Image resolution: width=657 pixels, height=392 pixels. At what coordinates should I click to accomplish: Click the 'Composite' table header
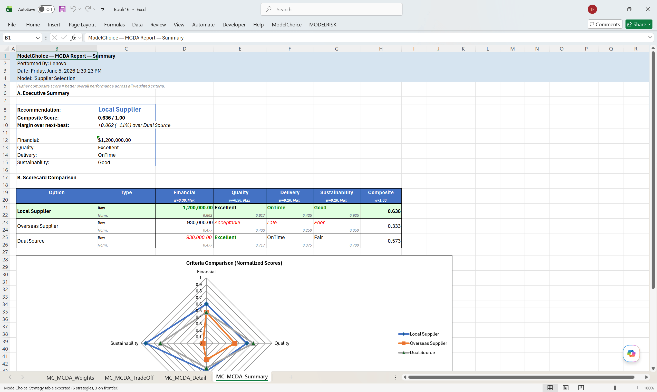[x=381, y=192]
